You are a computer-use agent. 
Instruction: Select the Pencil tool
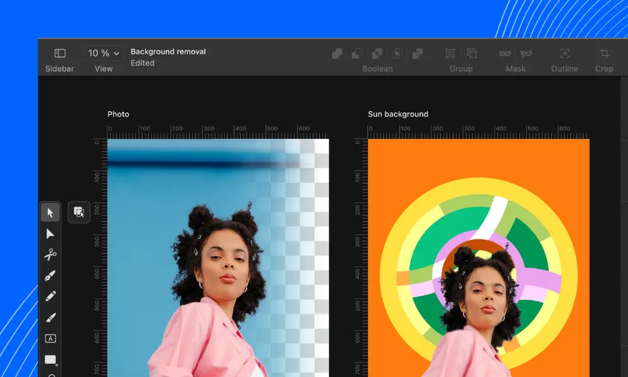[50, 295]
